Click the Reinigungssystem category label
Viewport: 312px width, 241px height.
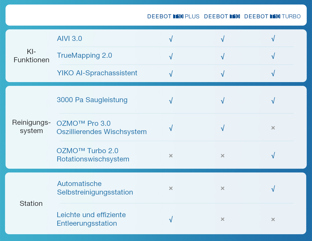(31, 127)
